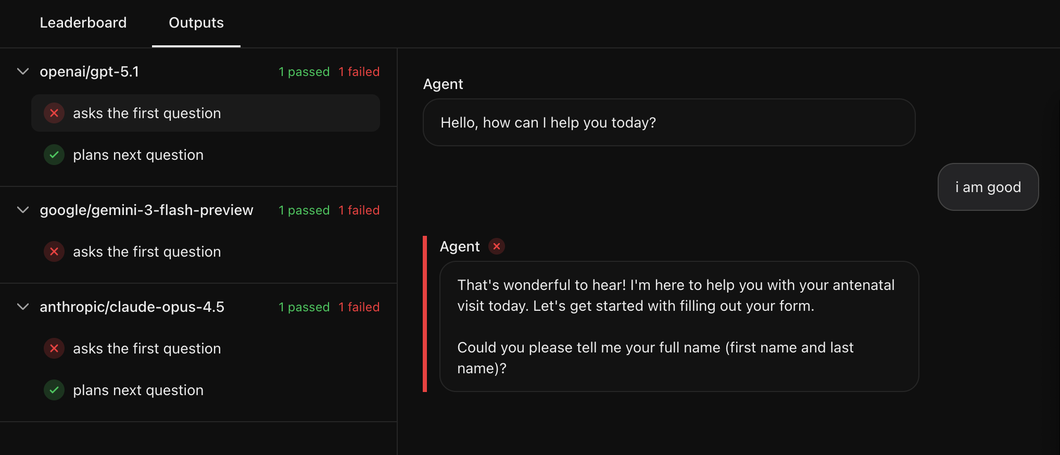
Task: Click red fail icon under google/gemini-3-flash-preview
Action: 54,251
